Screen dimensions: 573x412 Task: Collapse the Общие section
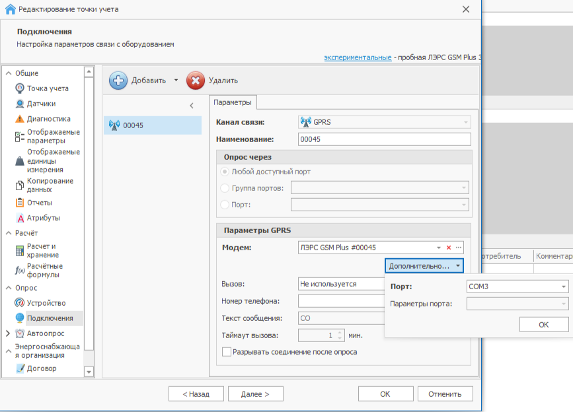click(9, 73)
